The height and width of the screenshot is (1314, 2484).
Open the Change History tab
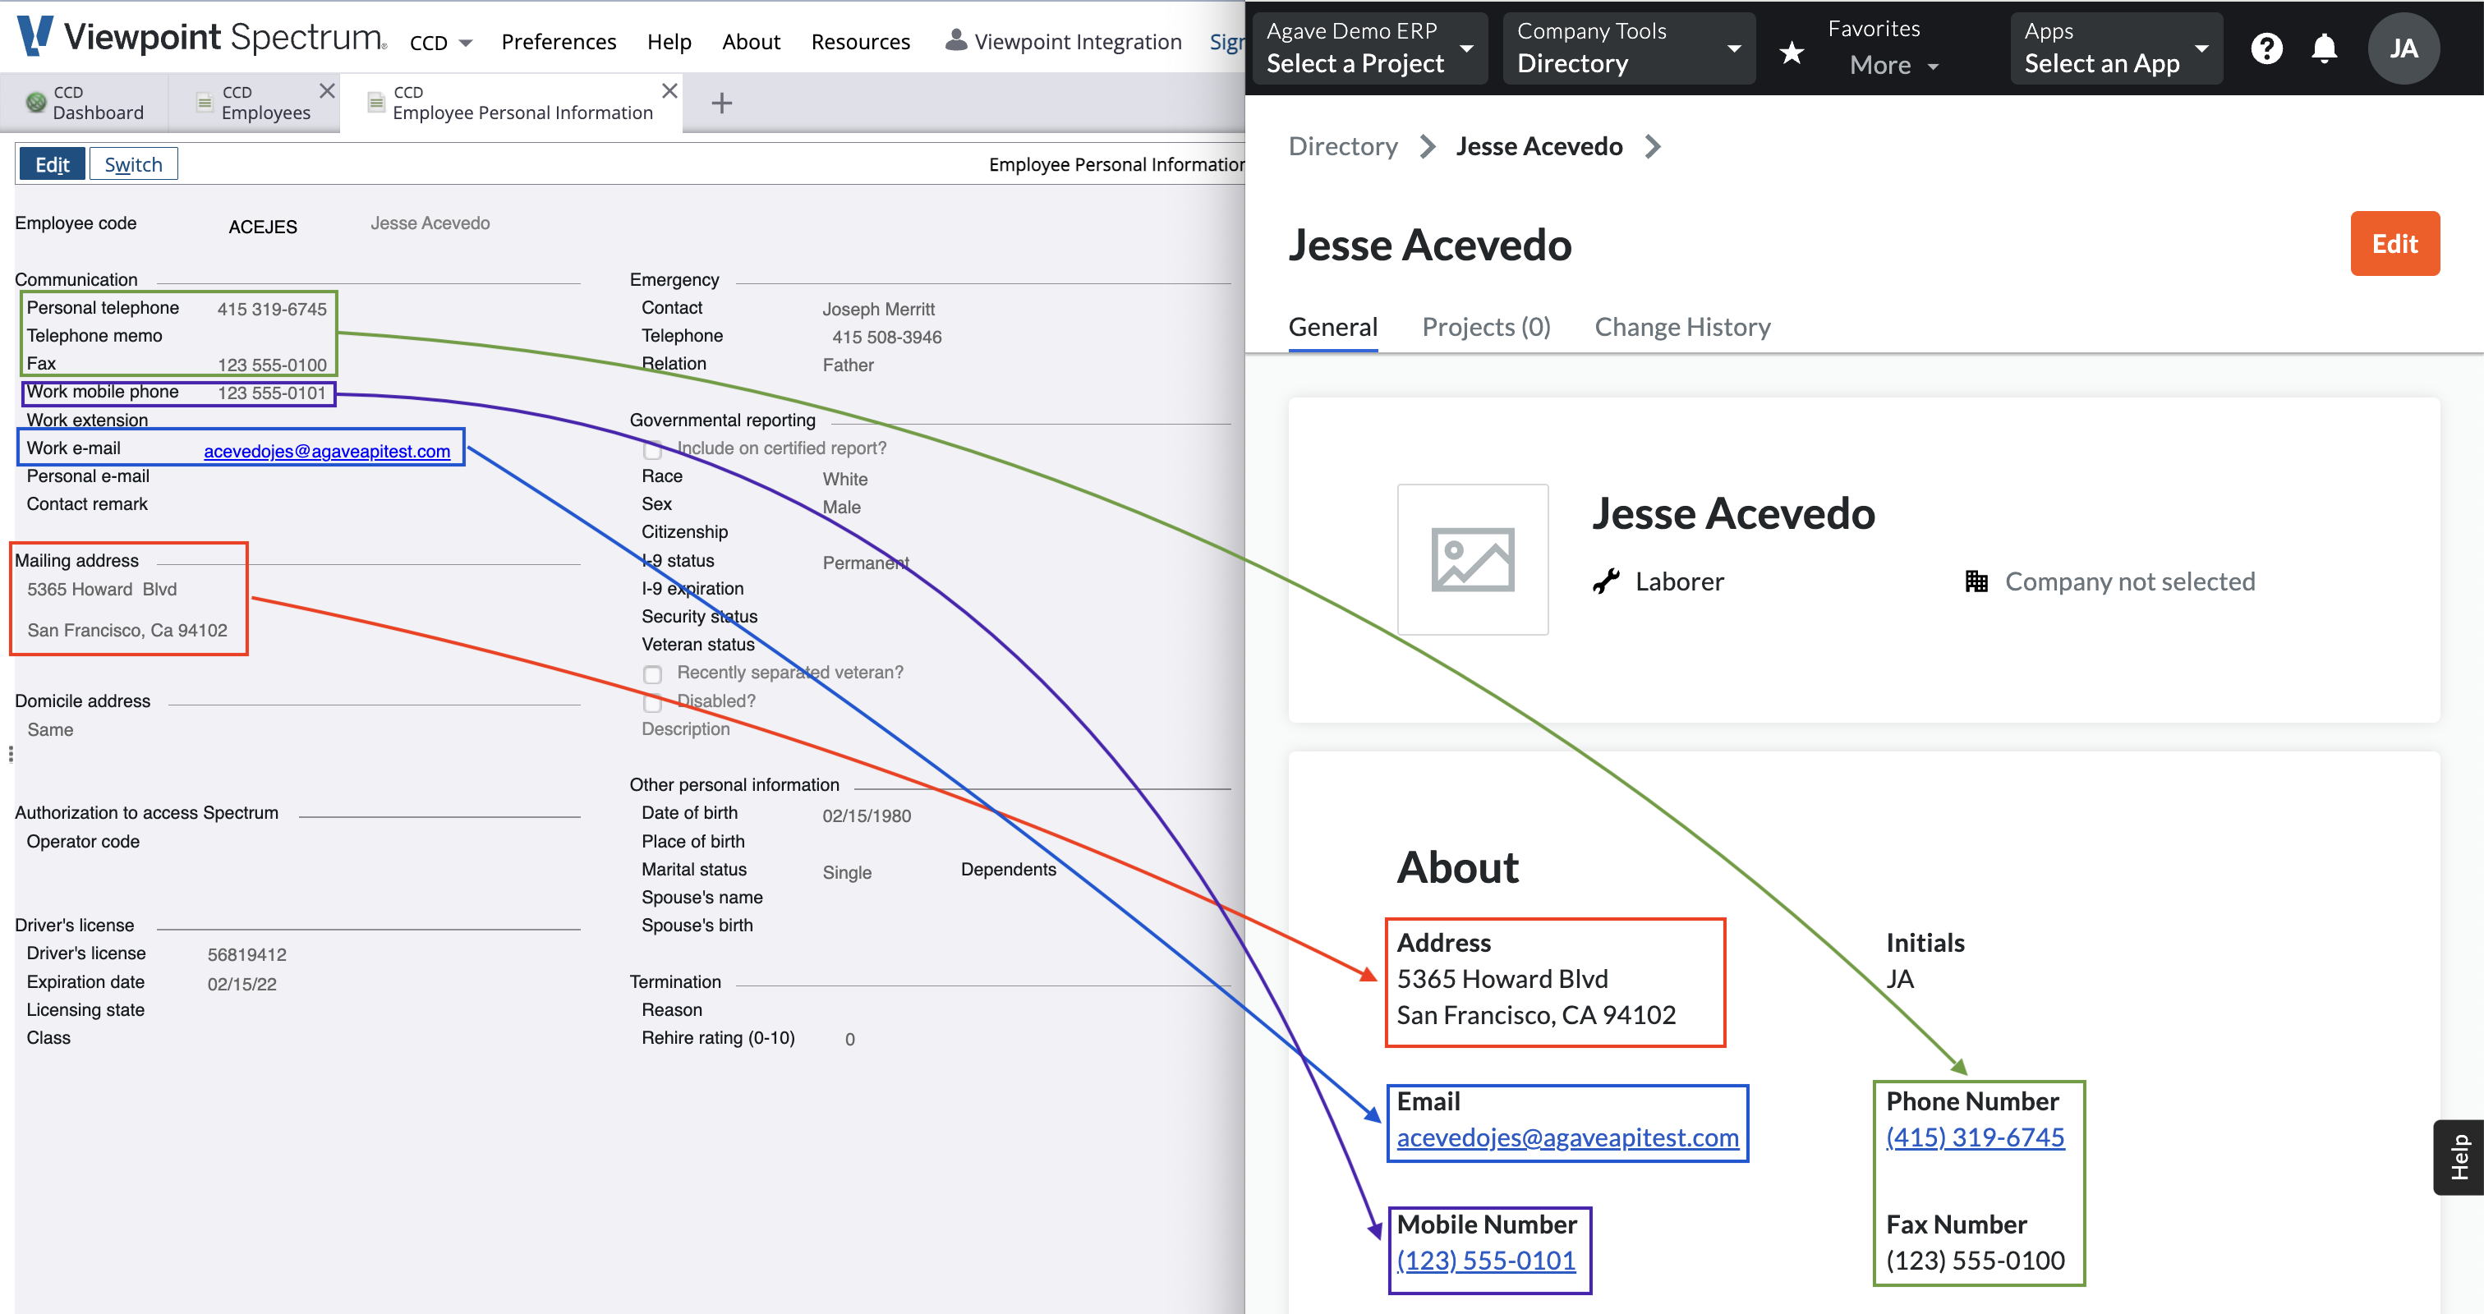pos(1682,327)
